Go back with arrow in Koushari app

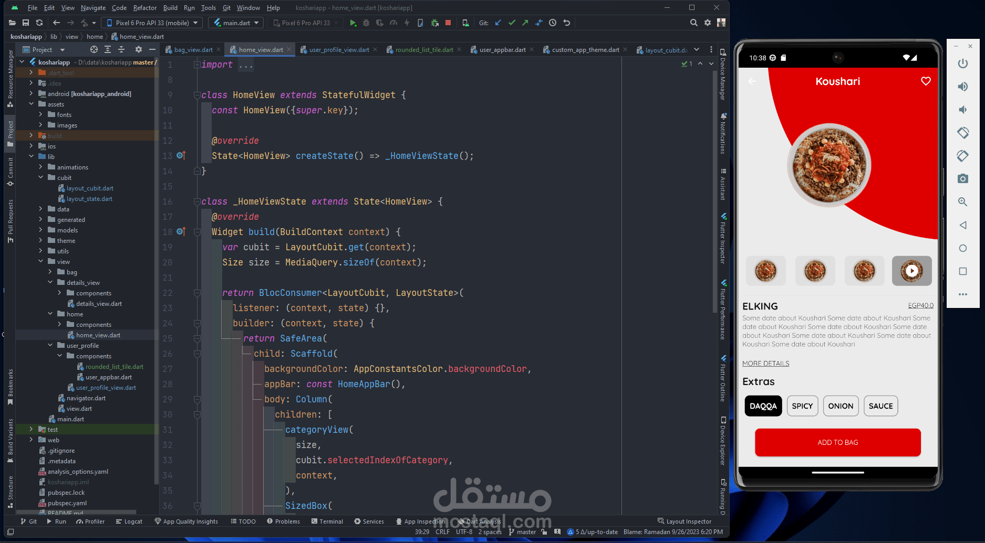(752, 81)
